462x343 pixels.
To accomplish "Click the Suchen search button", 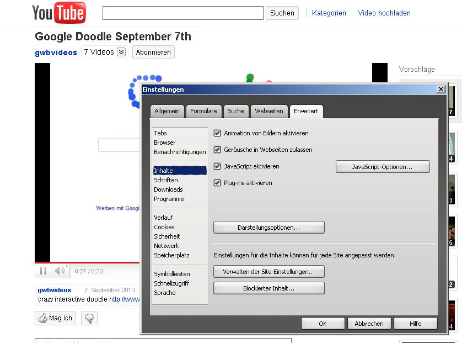I will (282, 13).
